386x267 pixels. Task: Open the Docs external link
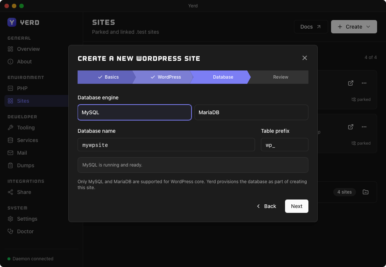(x=311, y=27)
